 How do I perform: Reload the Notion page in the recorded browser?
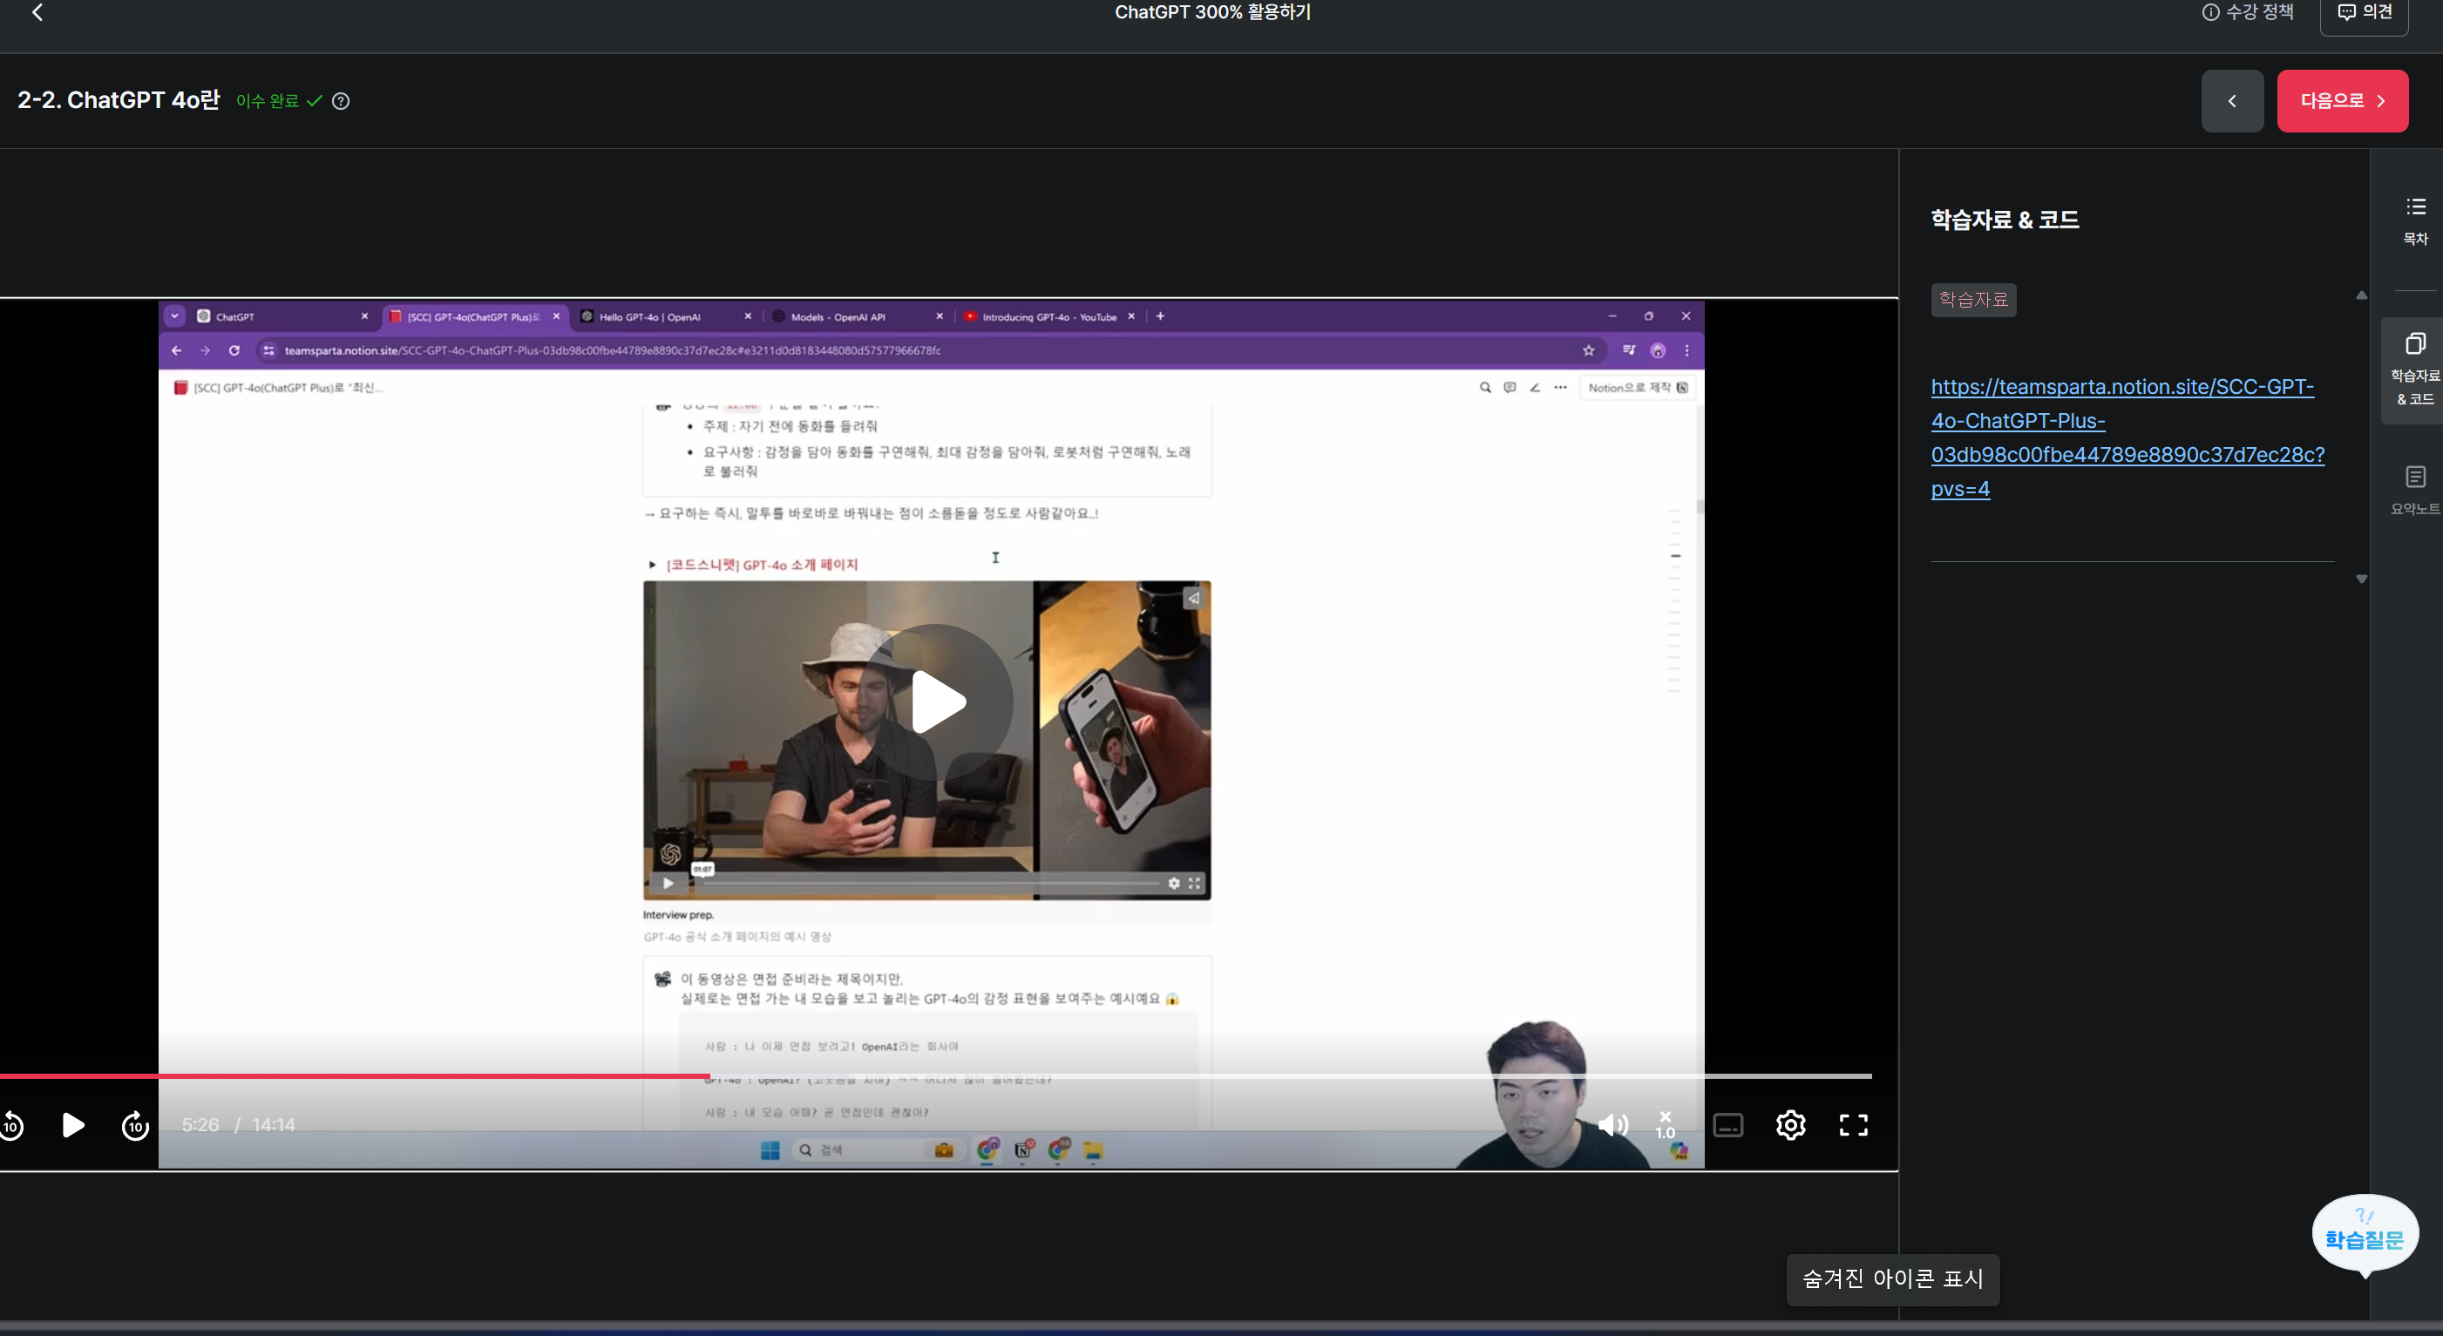click(234, 351)
